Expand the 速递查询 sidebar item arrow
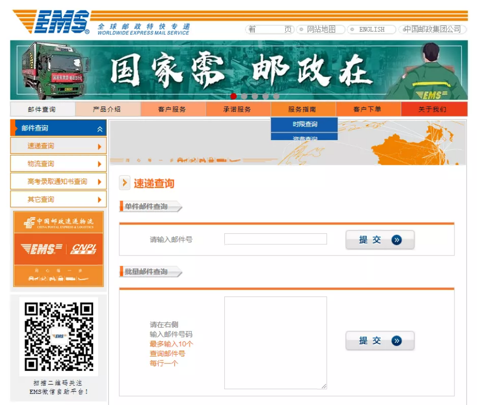 [x=100, y=147]
